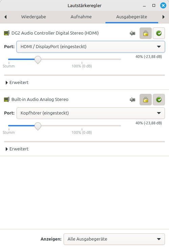
Task: Click the HDMI volume slider handle
Action: 38,60
